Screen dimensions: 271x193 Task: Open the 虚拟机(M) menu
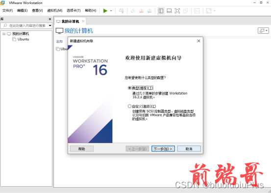54,11
